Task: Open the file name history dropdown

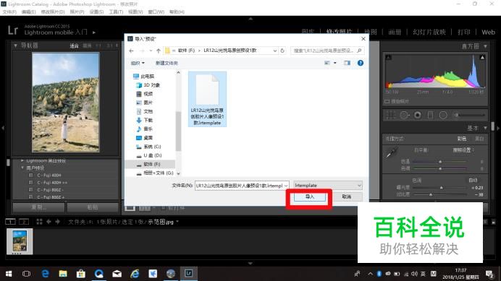Action: click(286, 186)
